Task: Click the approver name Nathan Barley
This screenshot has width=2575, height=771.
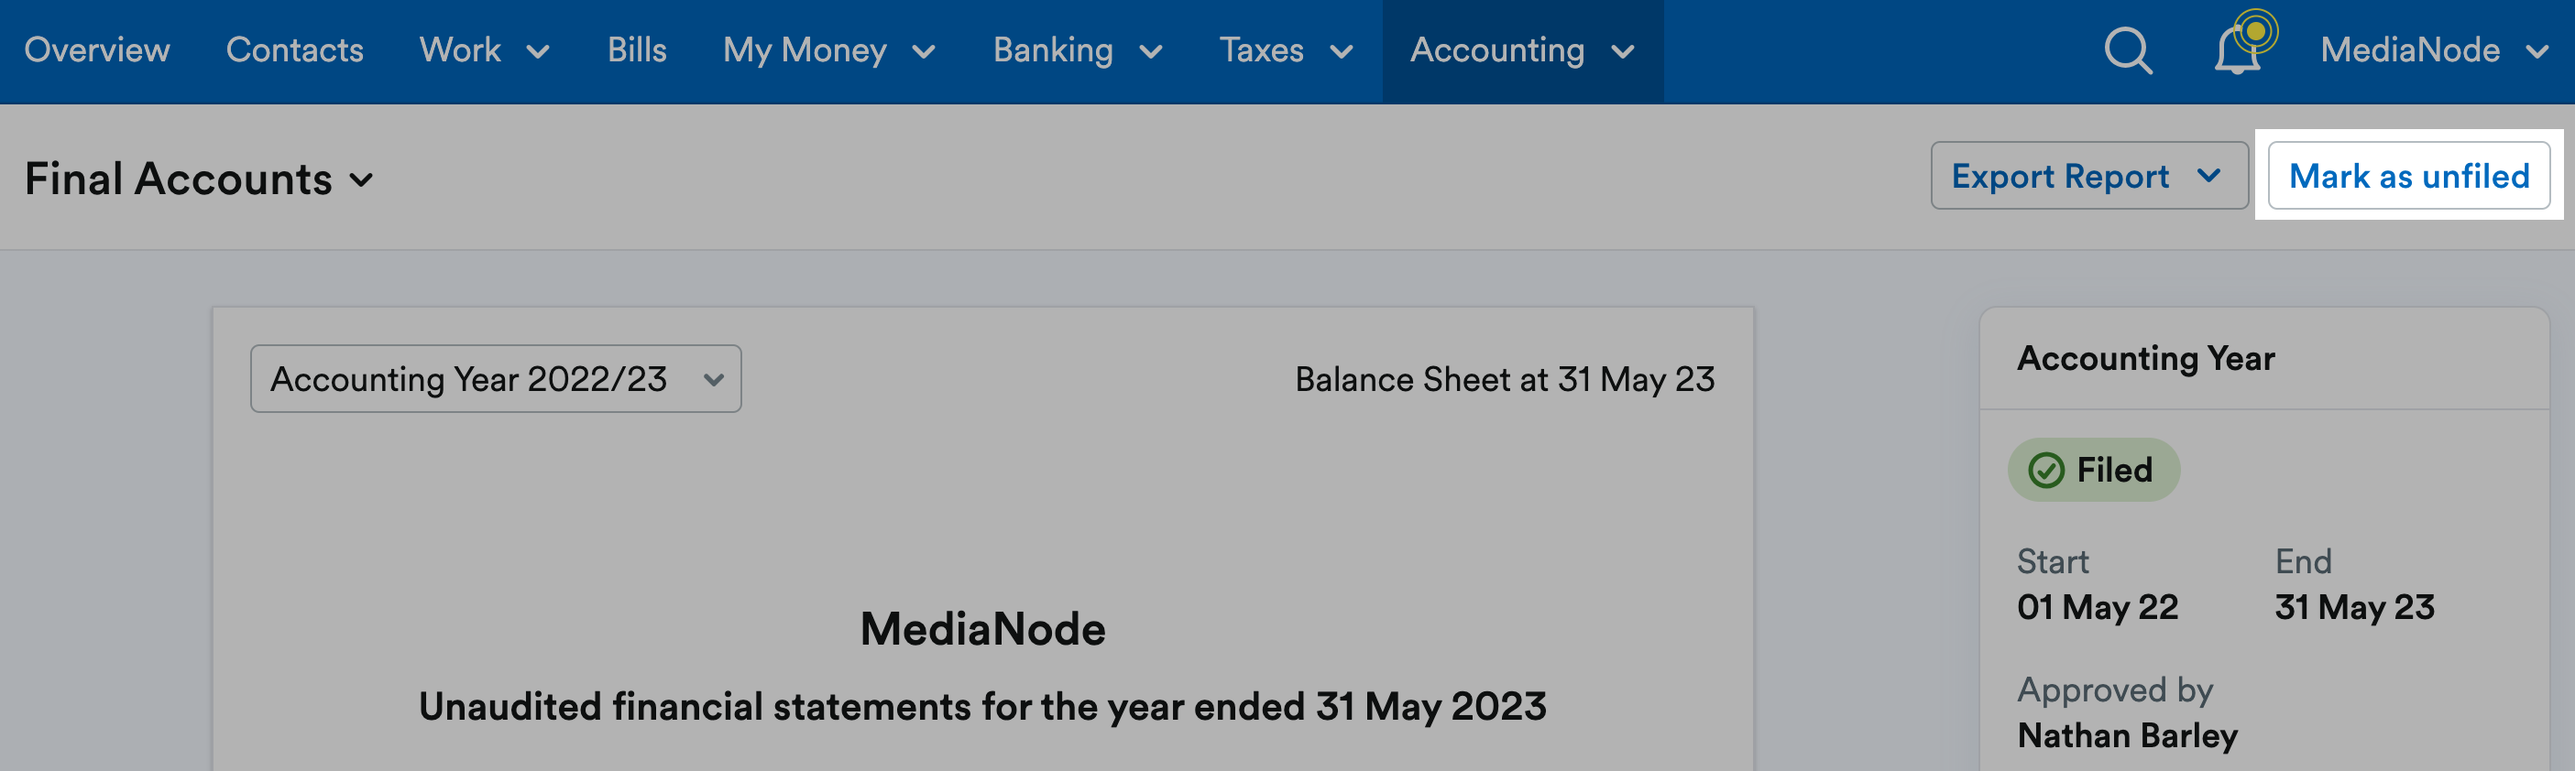Action: click(2127, 736)
